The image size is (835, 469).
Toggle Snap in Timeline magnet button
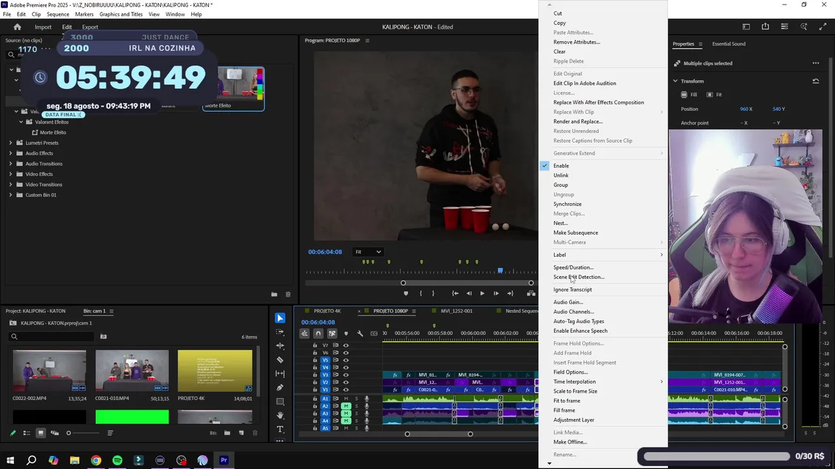point(318,334)
